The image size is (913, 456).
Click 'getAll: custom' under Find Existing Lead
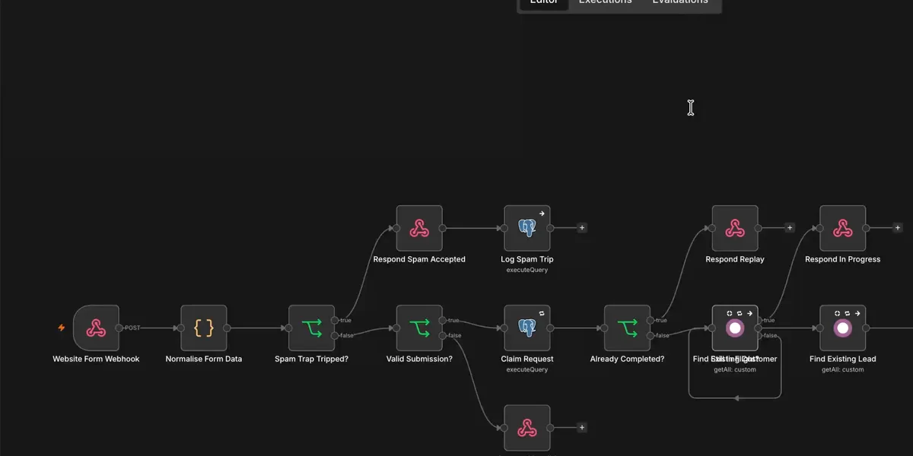tap(843, 369)
